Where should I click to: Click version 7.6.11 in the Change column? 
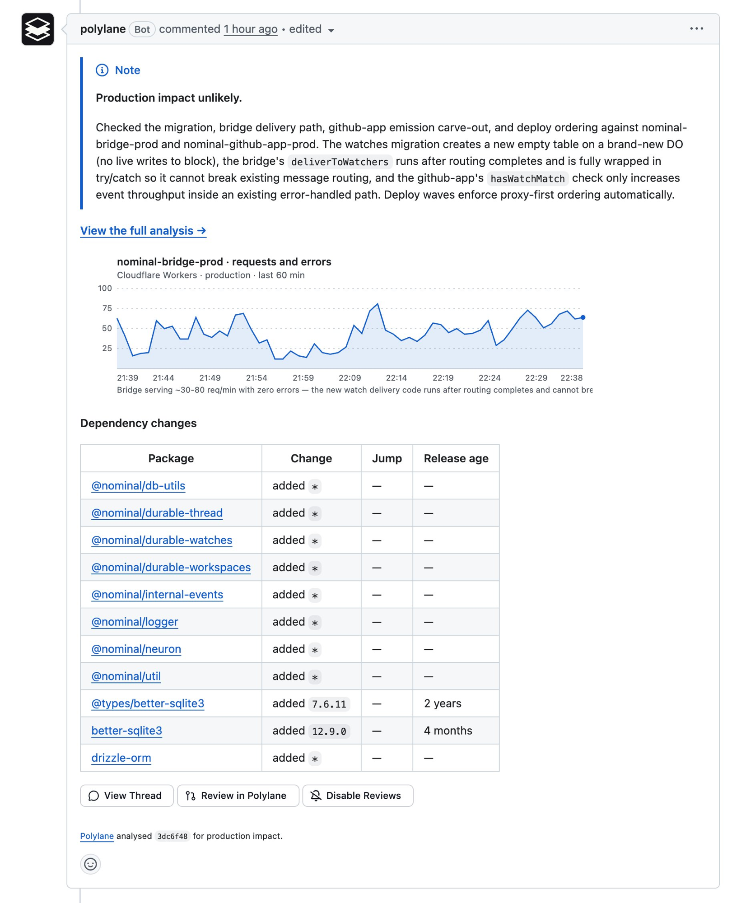pos(329,704)
